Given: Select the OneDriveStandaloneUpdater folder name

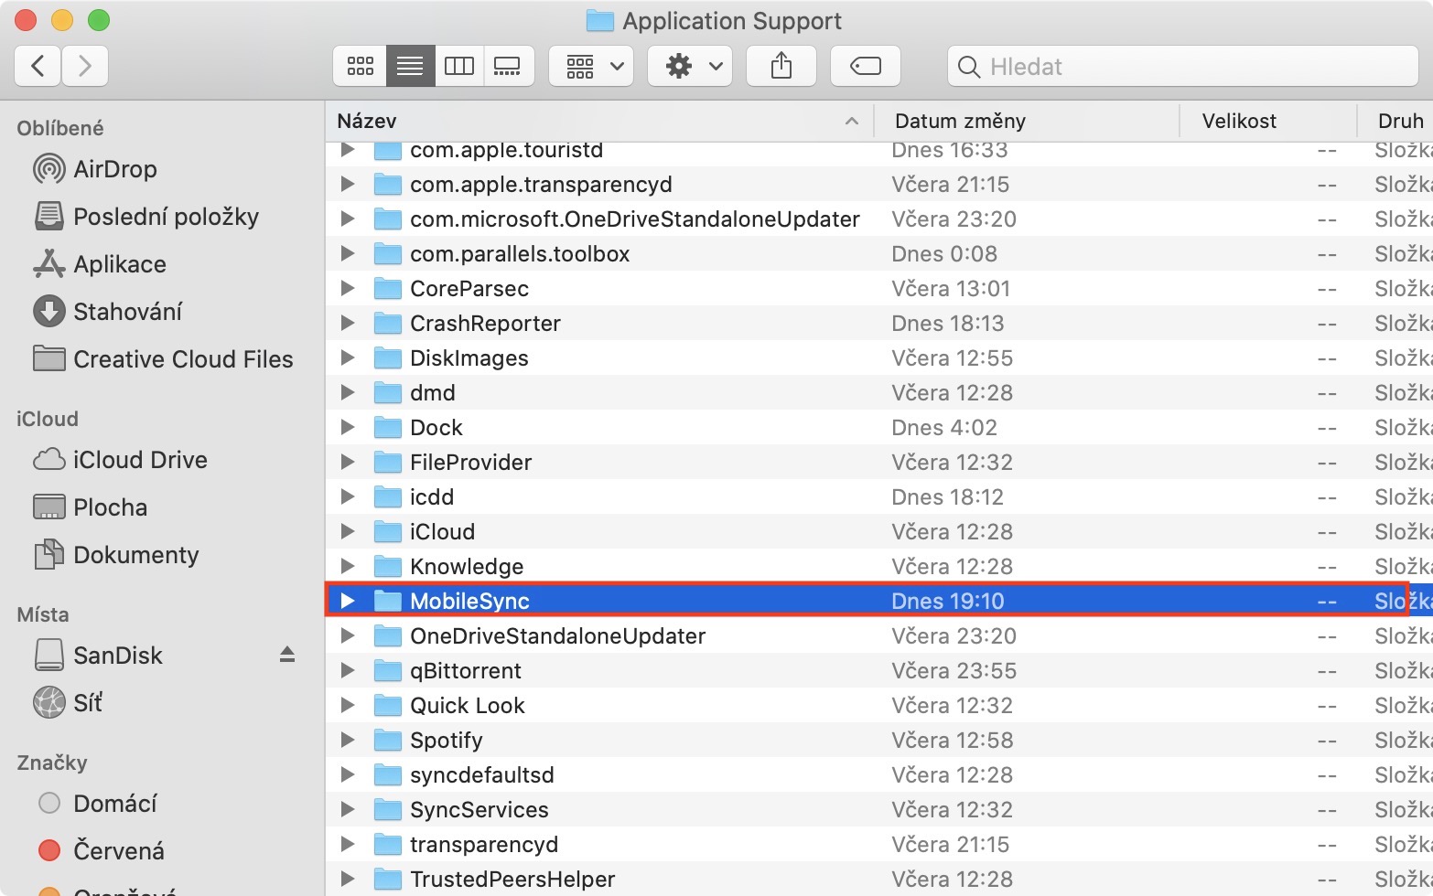Looking at the screenshot, I should 558,636.
